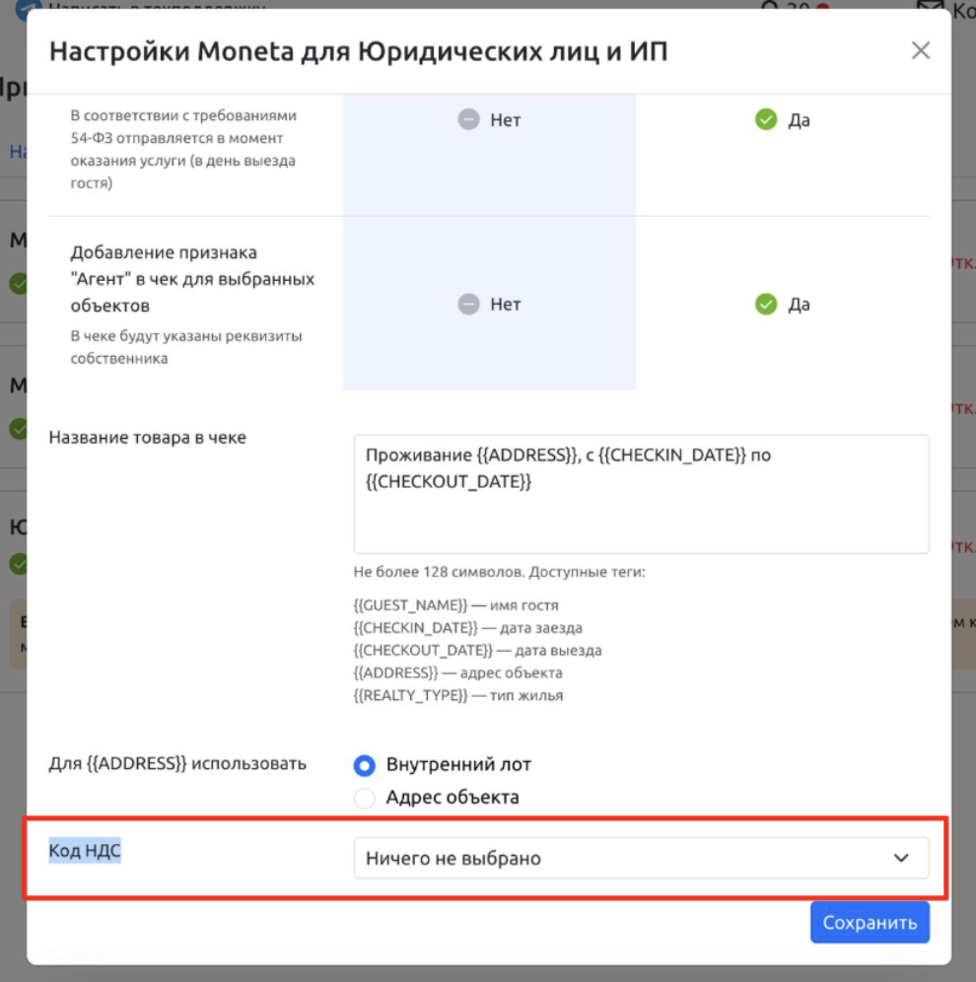Click the {{ADDRESS}} — адрес объекта hint
This screenshot has height=982, width=976.
[457, 673]
